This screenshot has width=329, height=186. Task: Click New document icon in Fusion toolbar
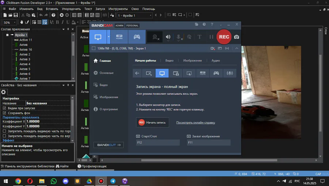[x=5, y=15]
